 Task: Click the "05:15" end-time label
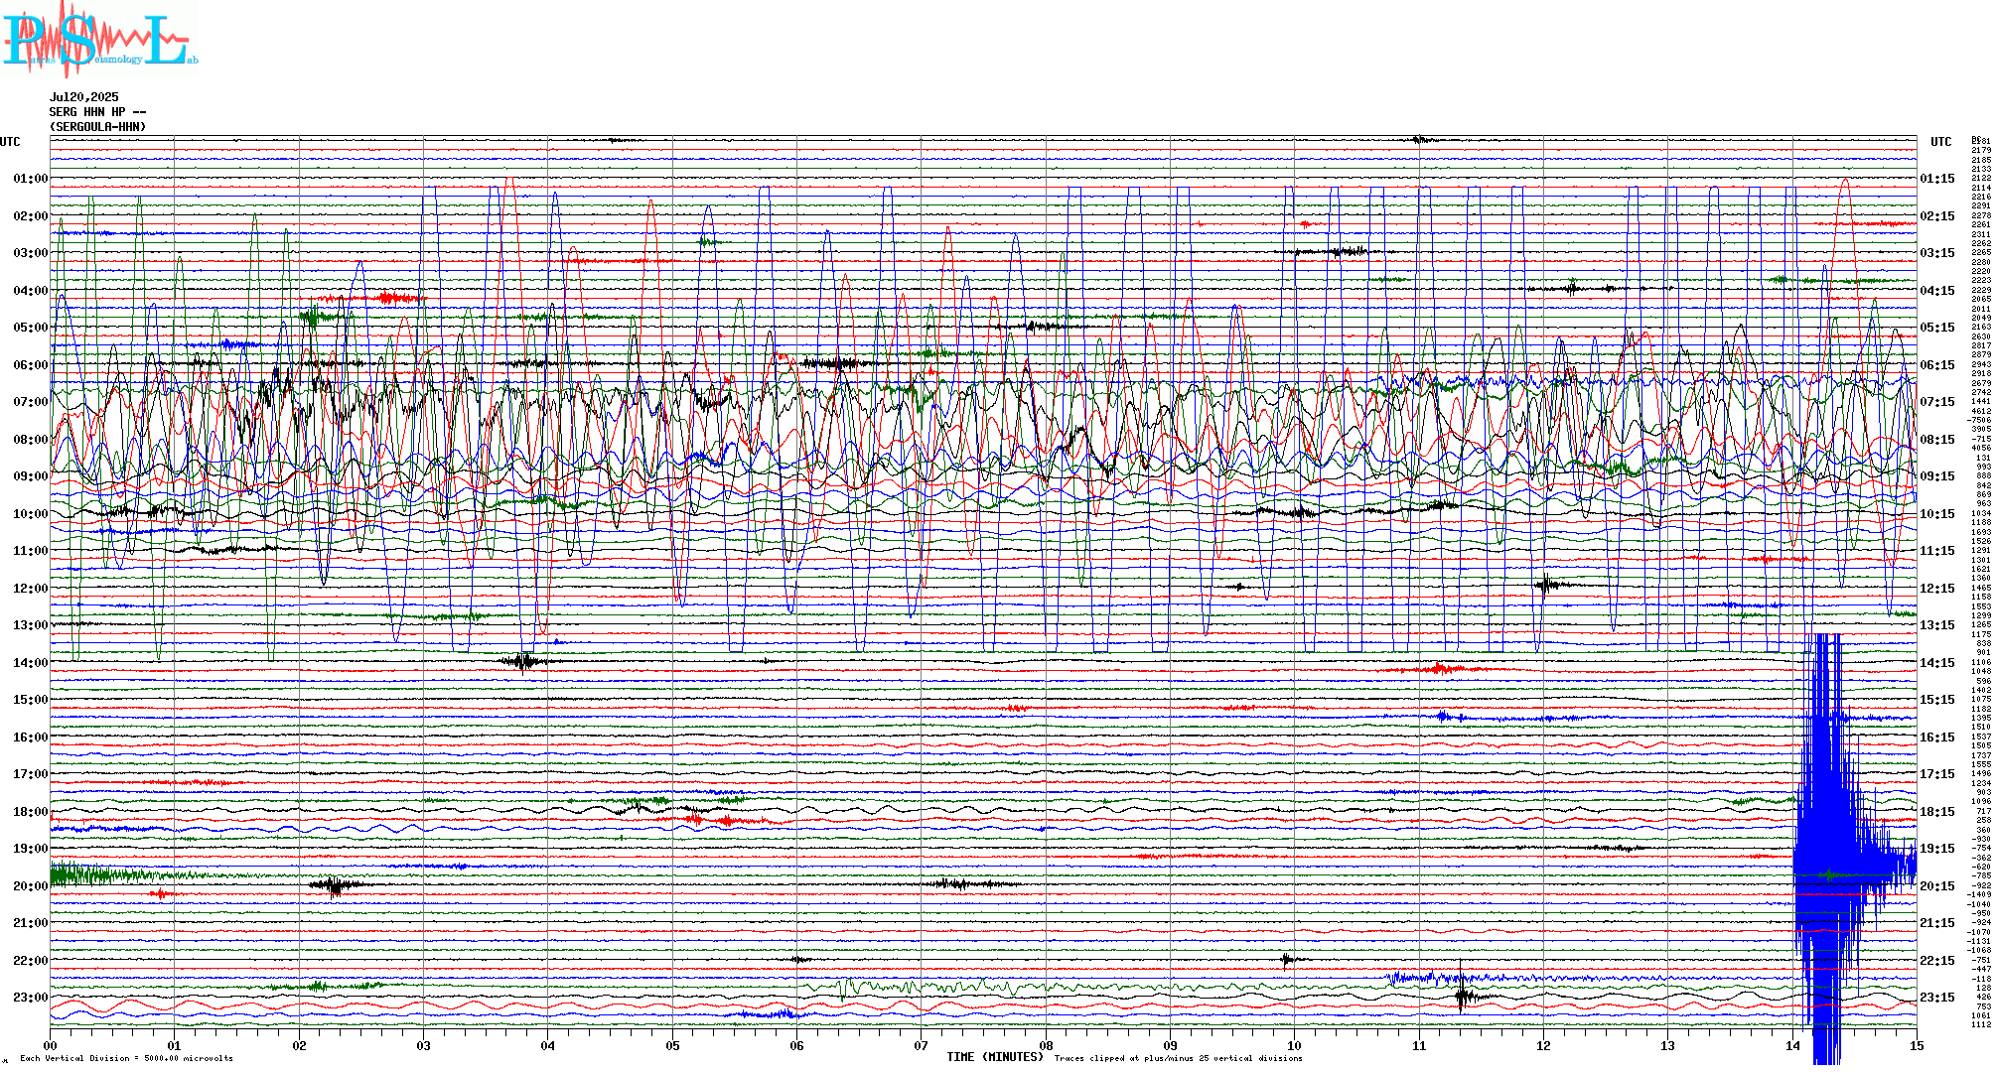tap(1937, 328)
